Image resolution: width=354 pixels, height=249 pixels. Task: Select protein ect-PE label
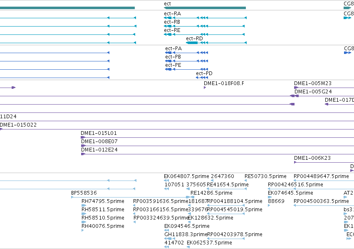click(173, 65)
